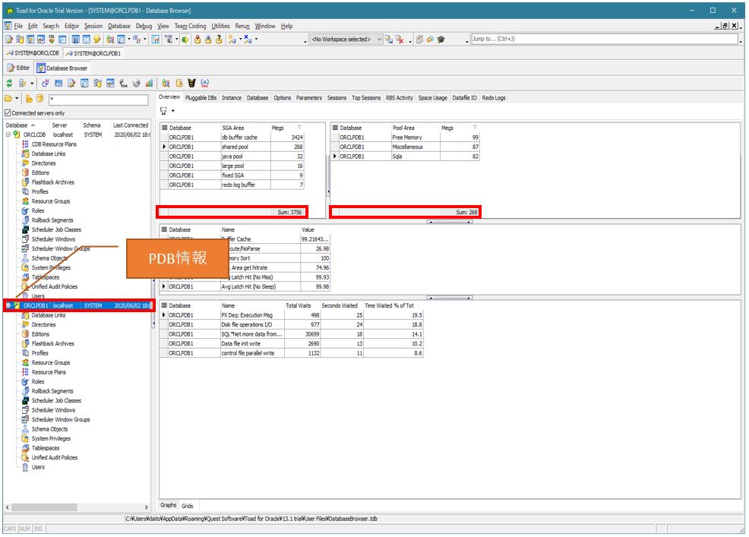Image resolution: width=749 pixels, height=537 pixels.
Task: Click the question-mark stamp icon in main toolbar
Action: (219, 39)
